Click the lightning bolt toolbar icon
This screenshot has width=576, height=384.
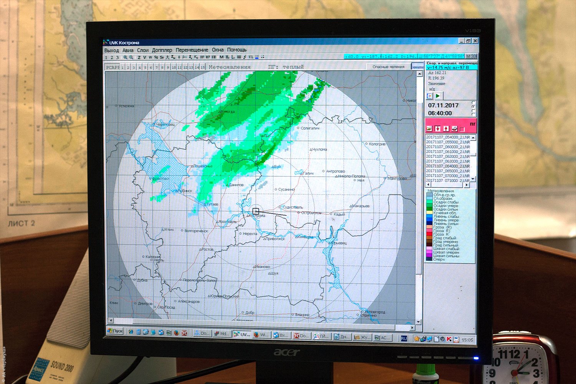tap(245, 57)
